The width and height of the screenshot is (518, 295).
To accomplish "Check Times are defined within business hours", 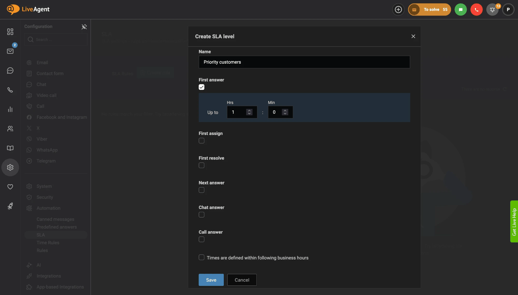I will (202, 257).
